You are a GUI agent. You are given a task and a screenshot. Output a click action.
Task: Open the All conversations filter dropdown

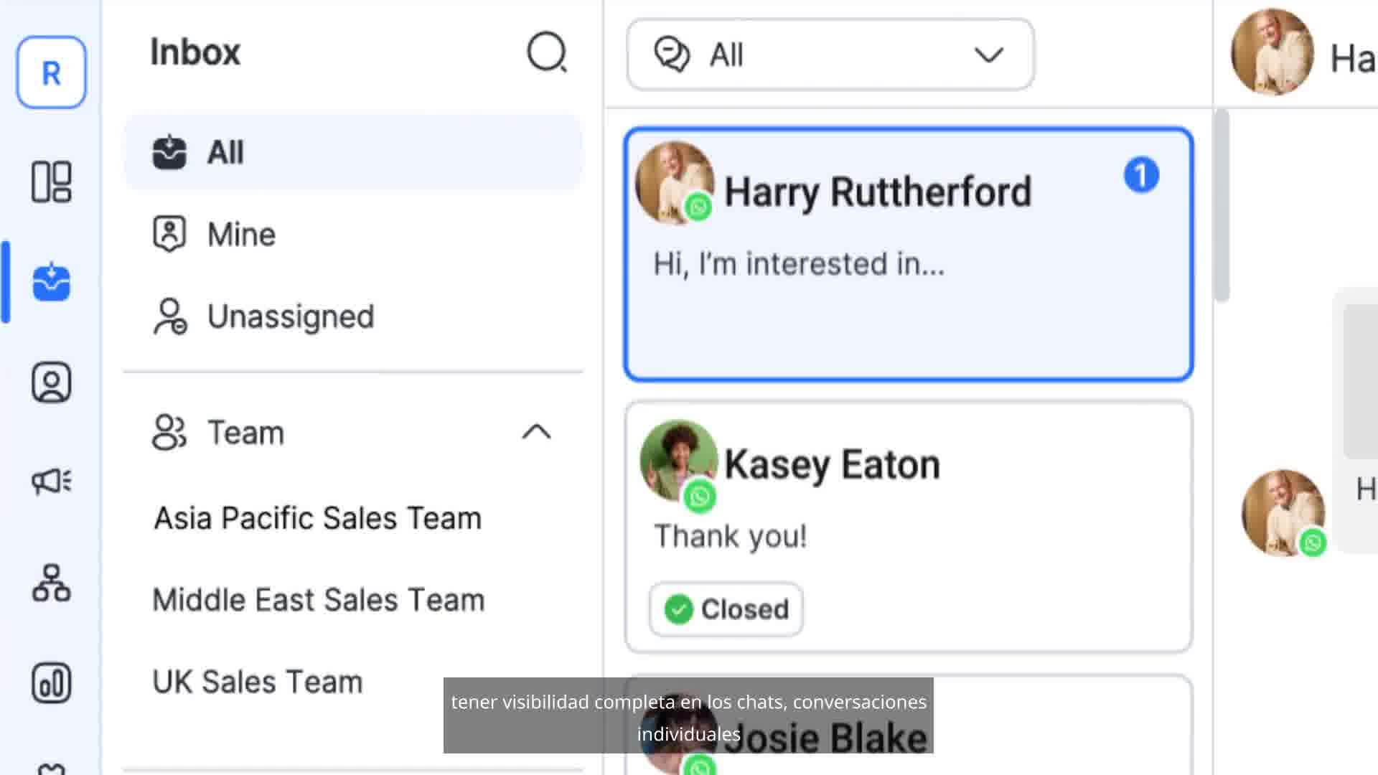click(x=830, y=55)
